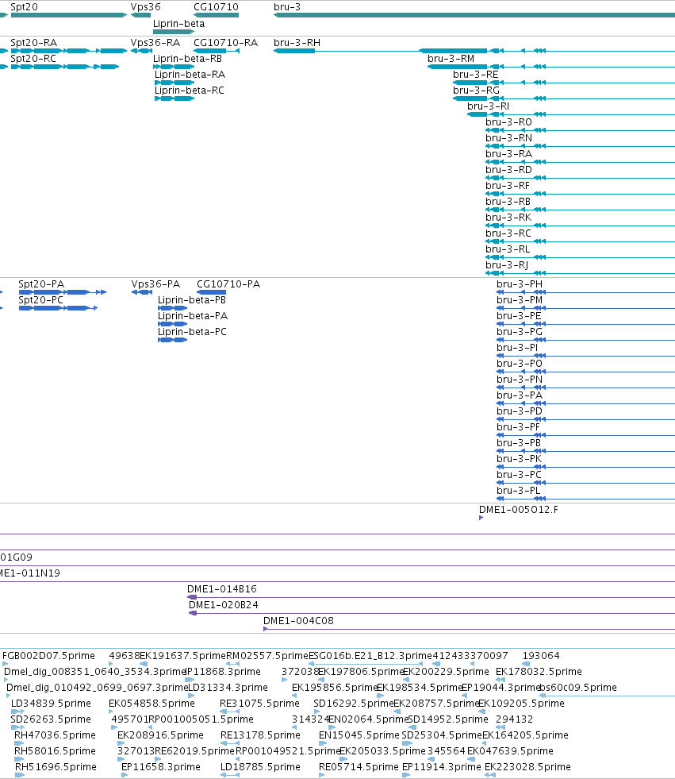The width and height of the screenshot is (675, 779).
Task: Select the RH58016.5prime EST label
Action: (55, 751)
